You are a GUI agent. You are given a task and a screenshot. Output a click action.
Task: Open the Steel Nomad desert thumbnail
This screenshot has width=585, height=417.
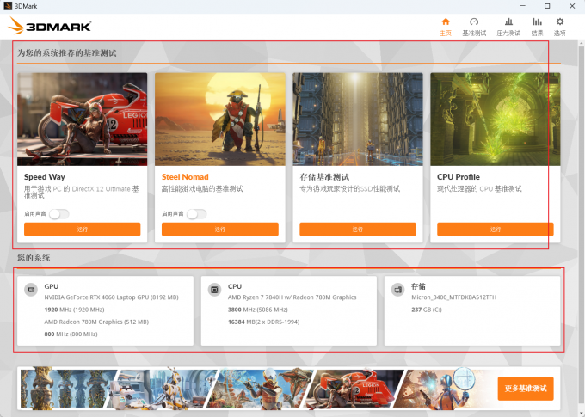click(x=219, y=119)
